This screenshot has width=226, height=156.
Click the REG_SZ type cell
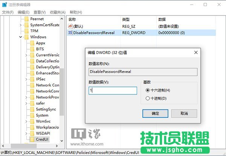[x=129, y=26]
